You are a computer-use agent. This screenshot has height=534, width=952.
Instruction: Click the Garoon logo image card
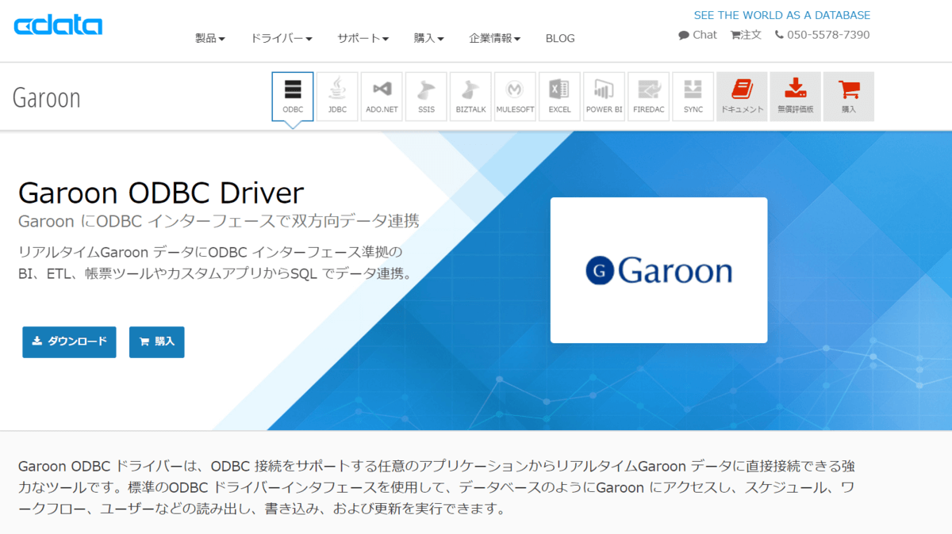658,270
